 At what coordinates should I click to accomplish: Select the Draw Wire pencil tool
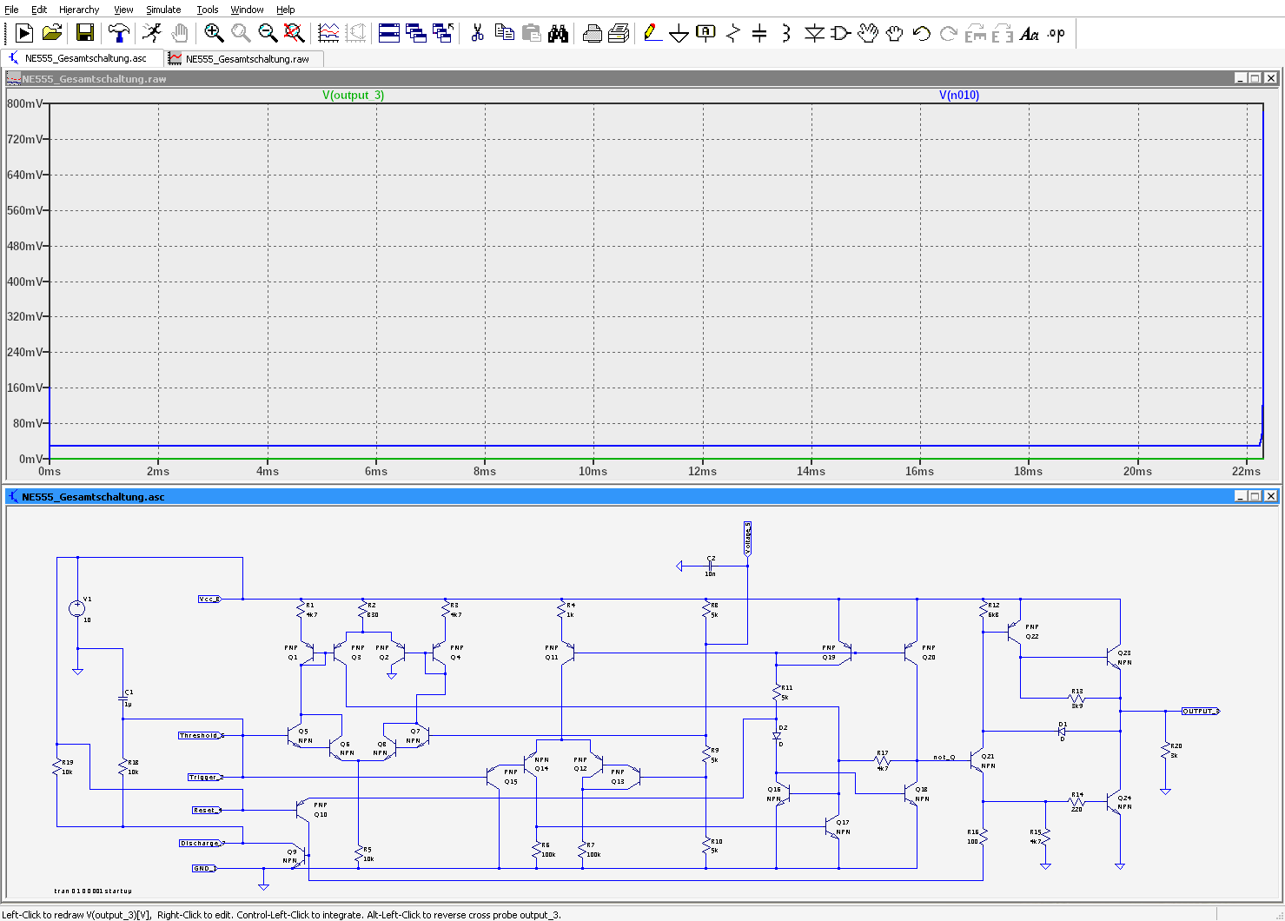(x=652, y=33)
